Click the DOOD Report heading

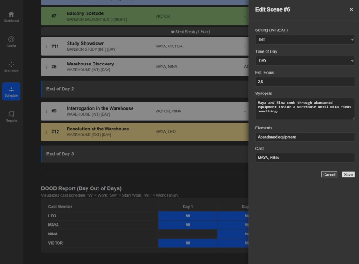pos(81,188)
